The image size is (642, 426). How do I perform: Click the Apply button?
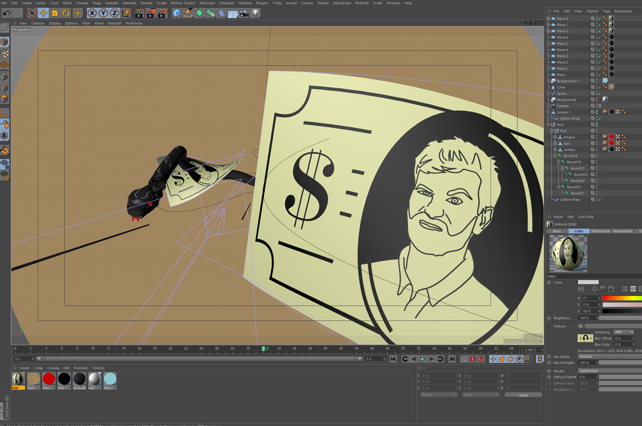click(x=523, y=395)
